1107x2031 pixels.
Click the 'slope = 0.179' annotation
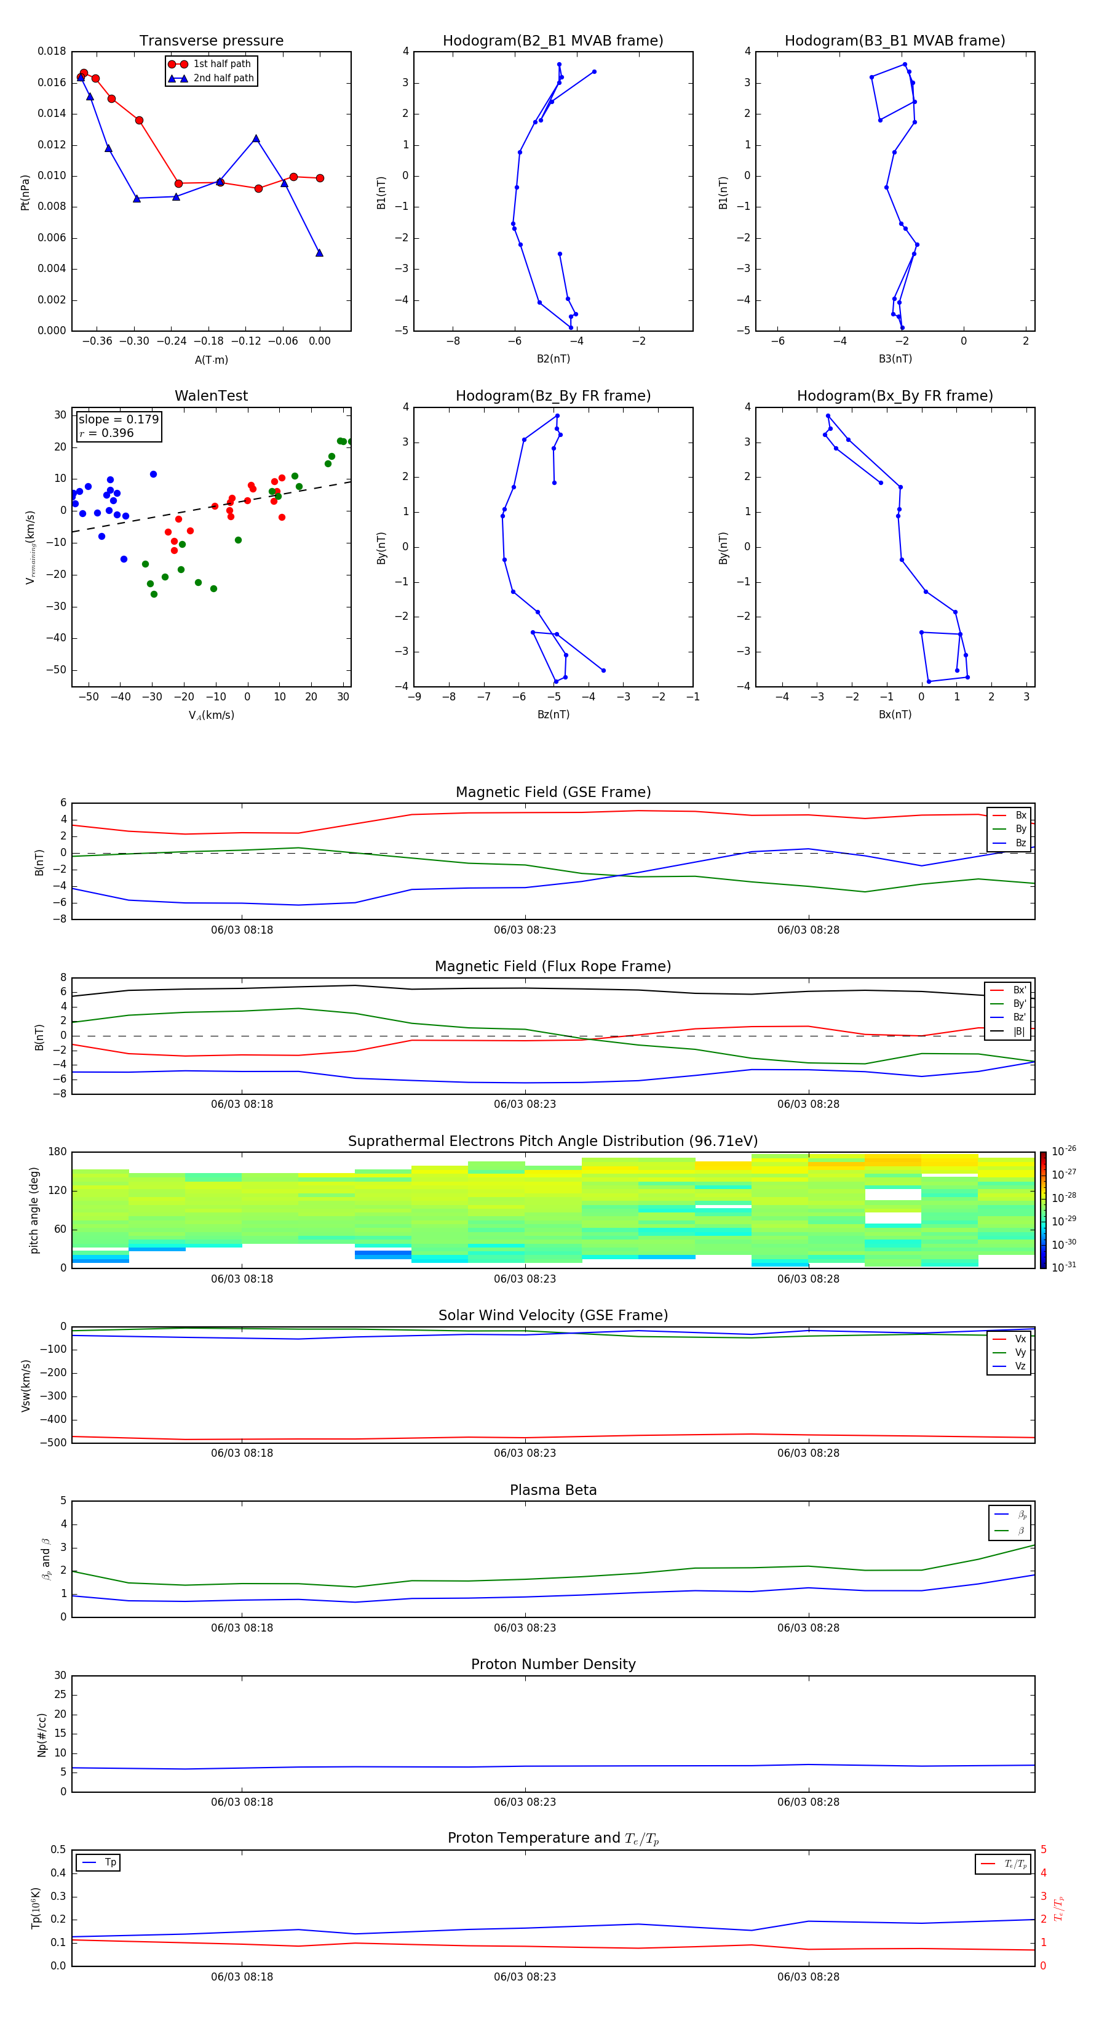click(x=119, y=420)
